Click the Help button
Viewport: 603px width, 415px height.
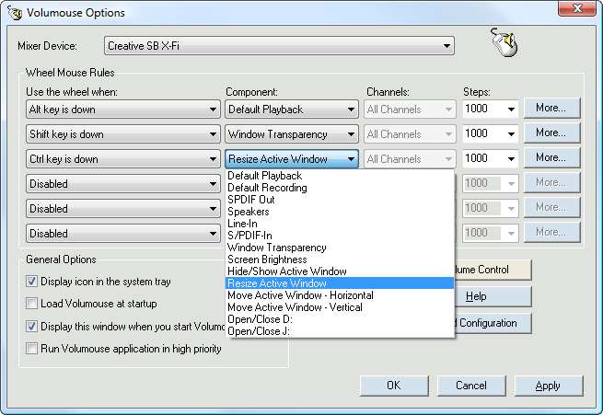coord(476,297)
